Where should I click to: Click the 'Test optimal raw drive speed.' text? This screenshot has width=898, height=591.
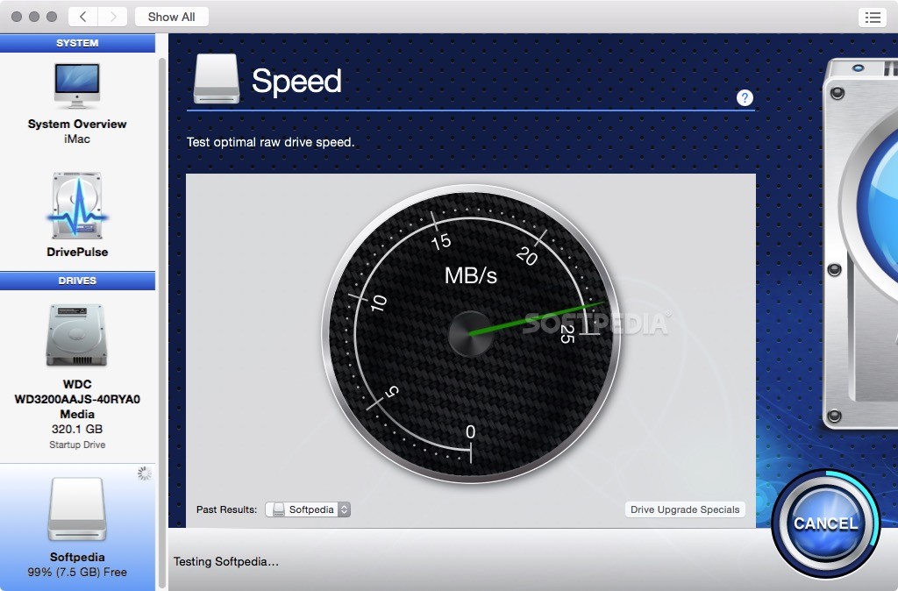click(270, 142)
